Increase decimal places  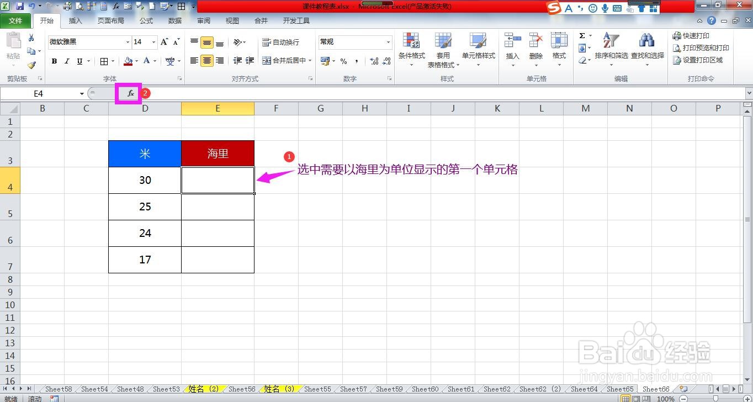tap(374, 61)
